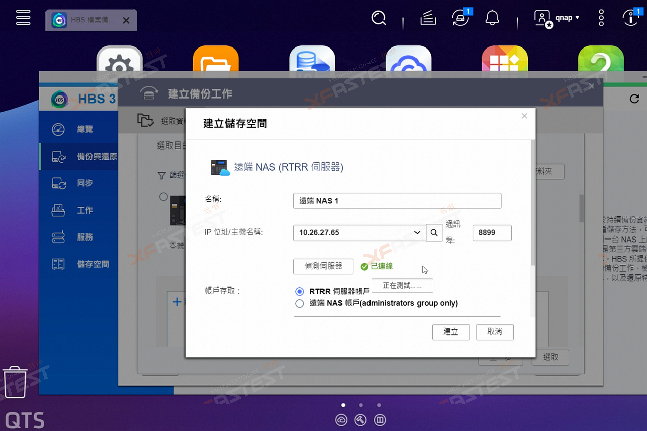Viewport: 647px width, 431px height.
Task: Open the QTS search magnifier in top bar
Action: 378,18
